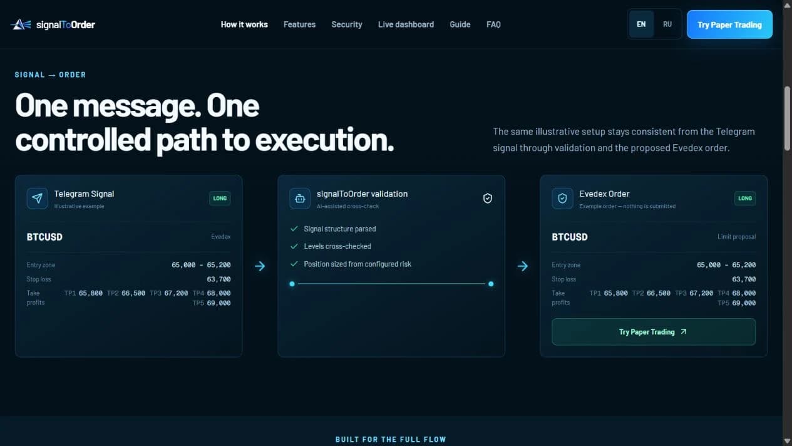Image resolution: width=792 pixels, height=446 pixels.
Task: Click checkmark next to Signal structure parsed
Action: point(294,229)
